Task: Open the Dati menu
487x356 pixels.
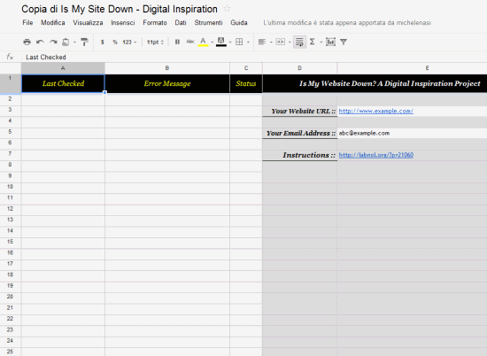Action: [x=181, y=23]
